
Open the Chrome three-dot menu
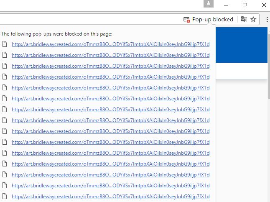(x=267, y=19)
